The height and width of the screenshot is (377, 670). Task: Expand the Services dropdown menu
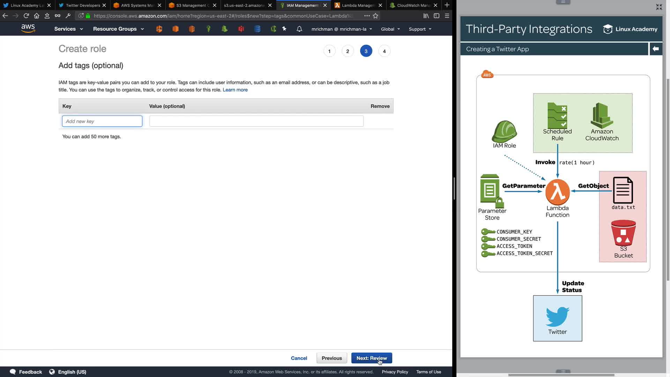(x=68, y=29)
